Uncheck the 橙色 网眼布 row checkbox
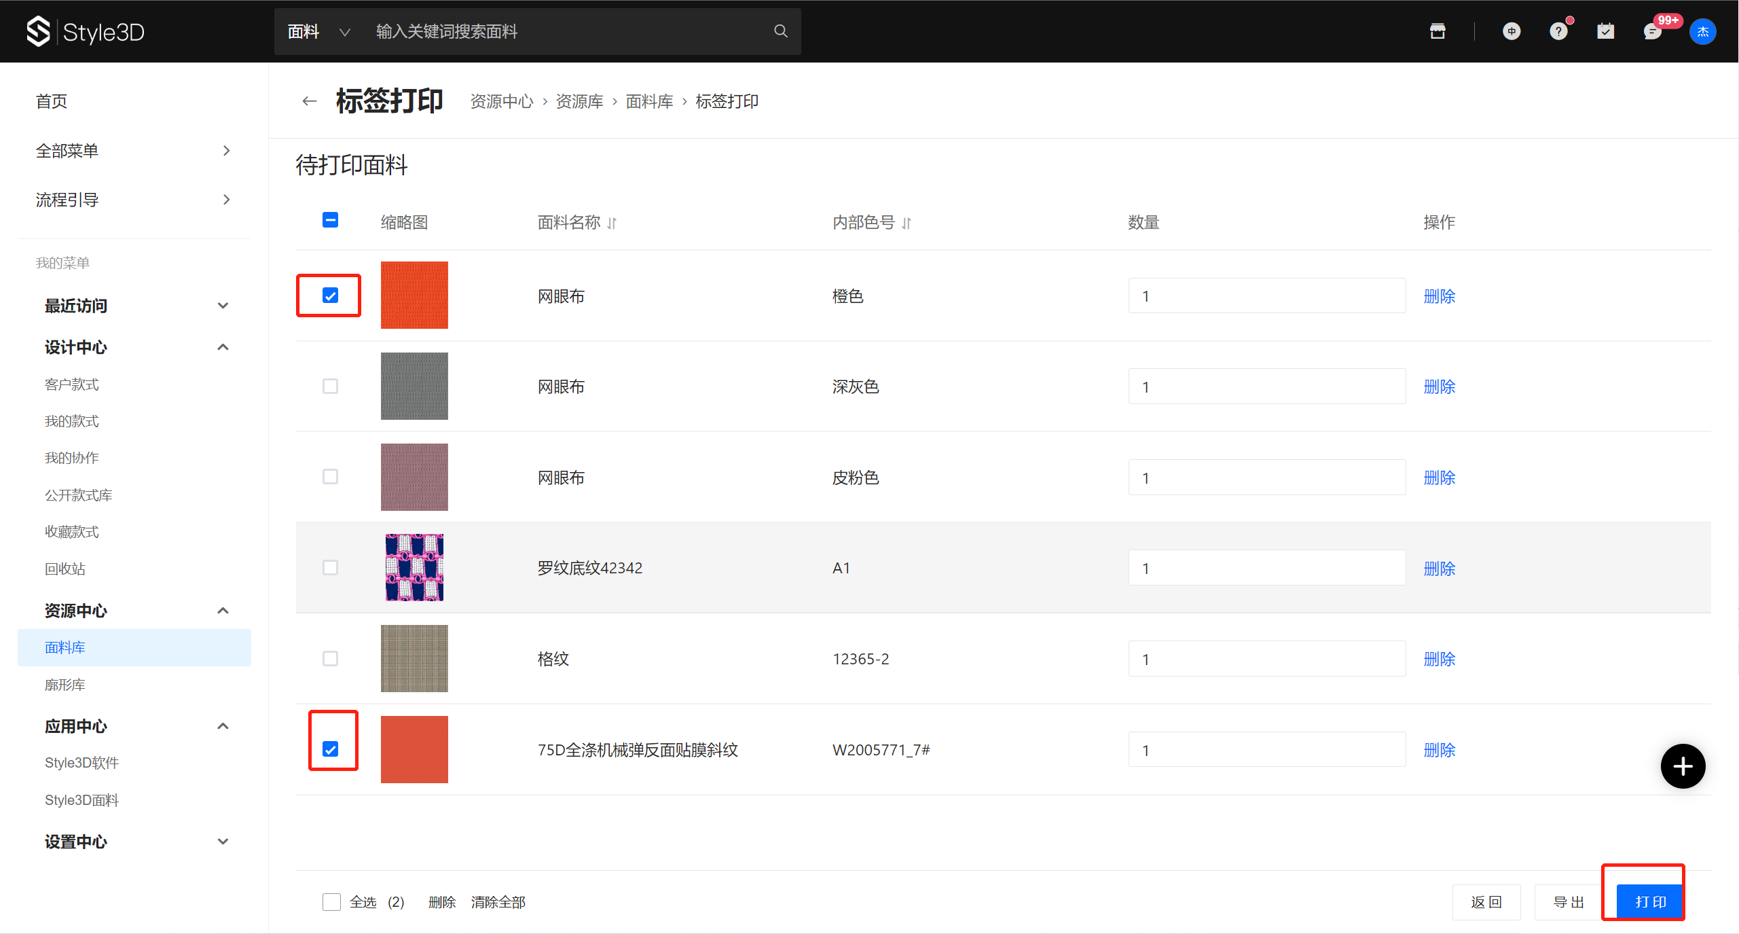 (330, 295)
